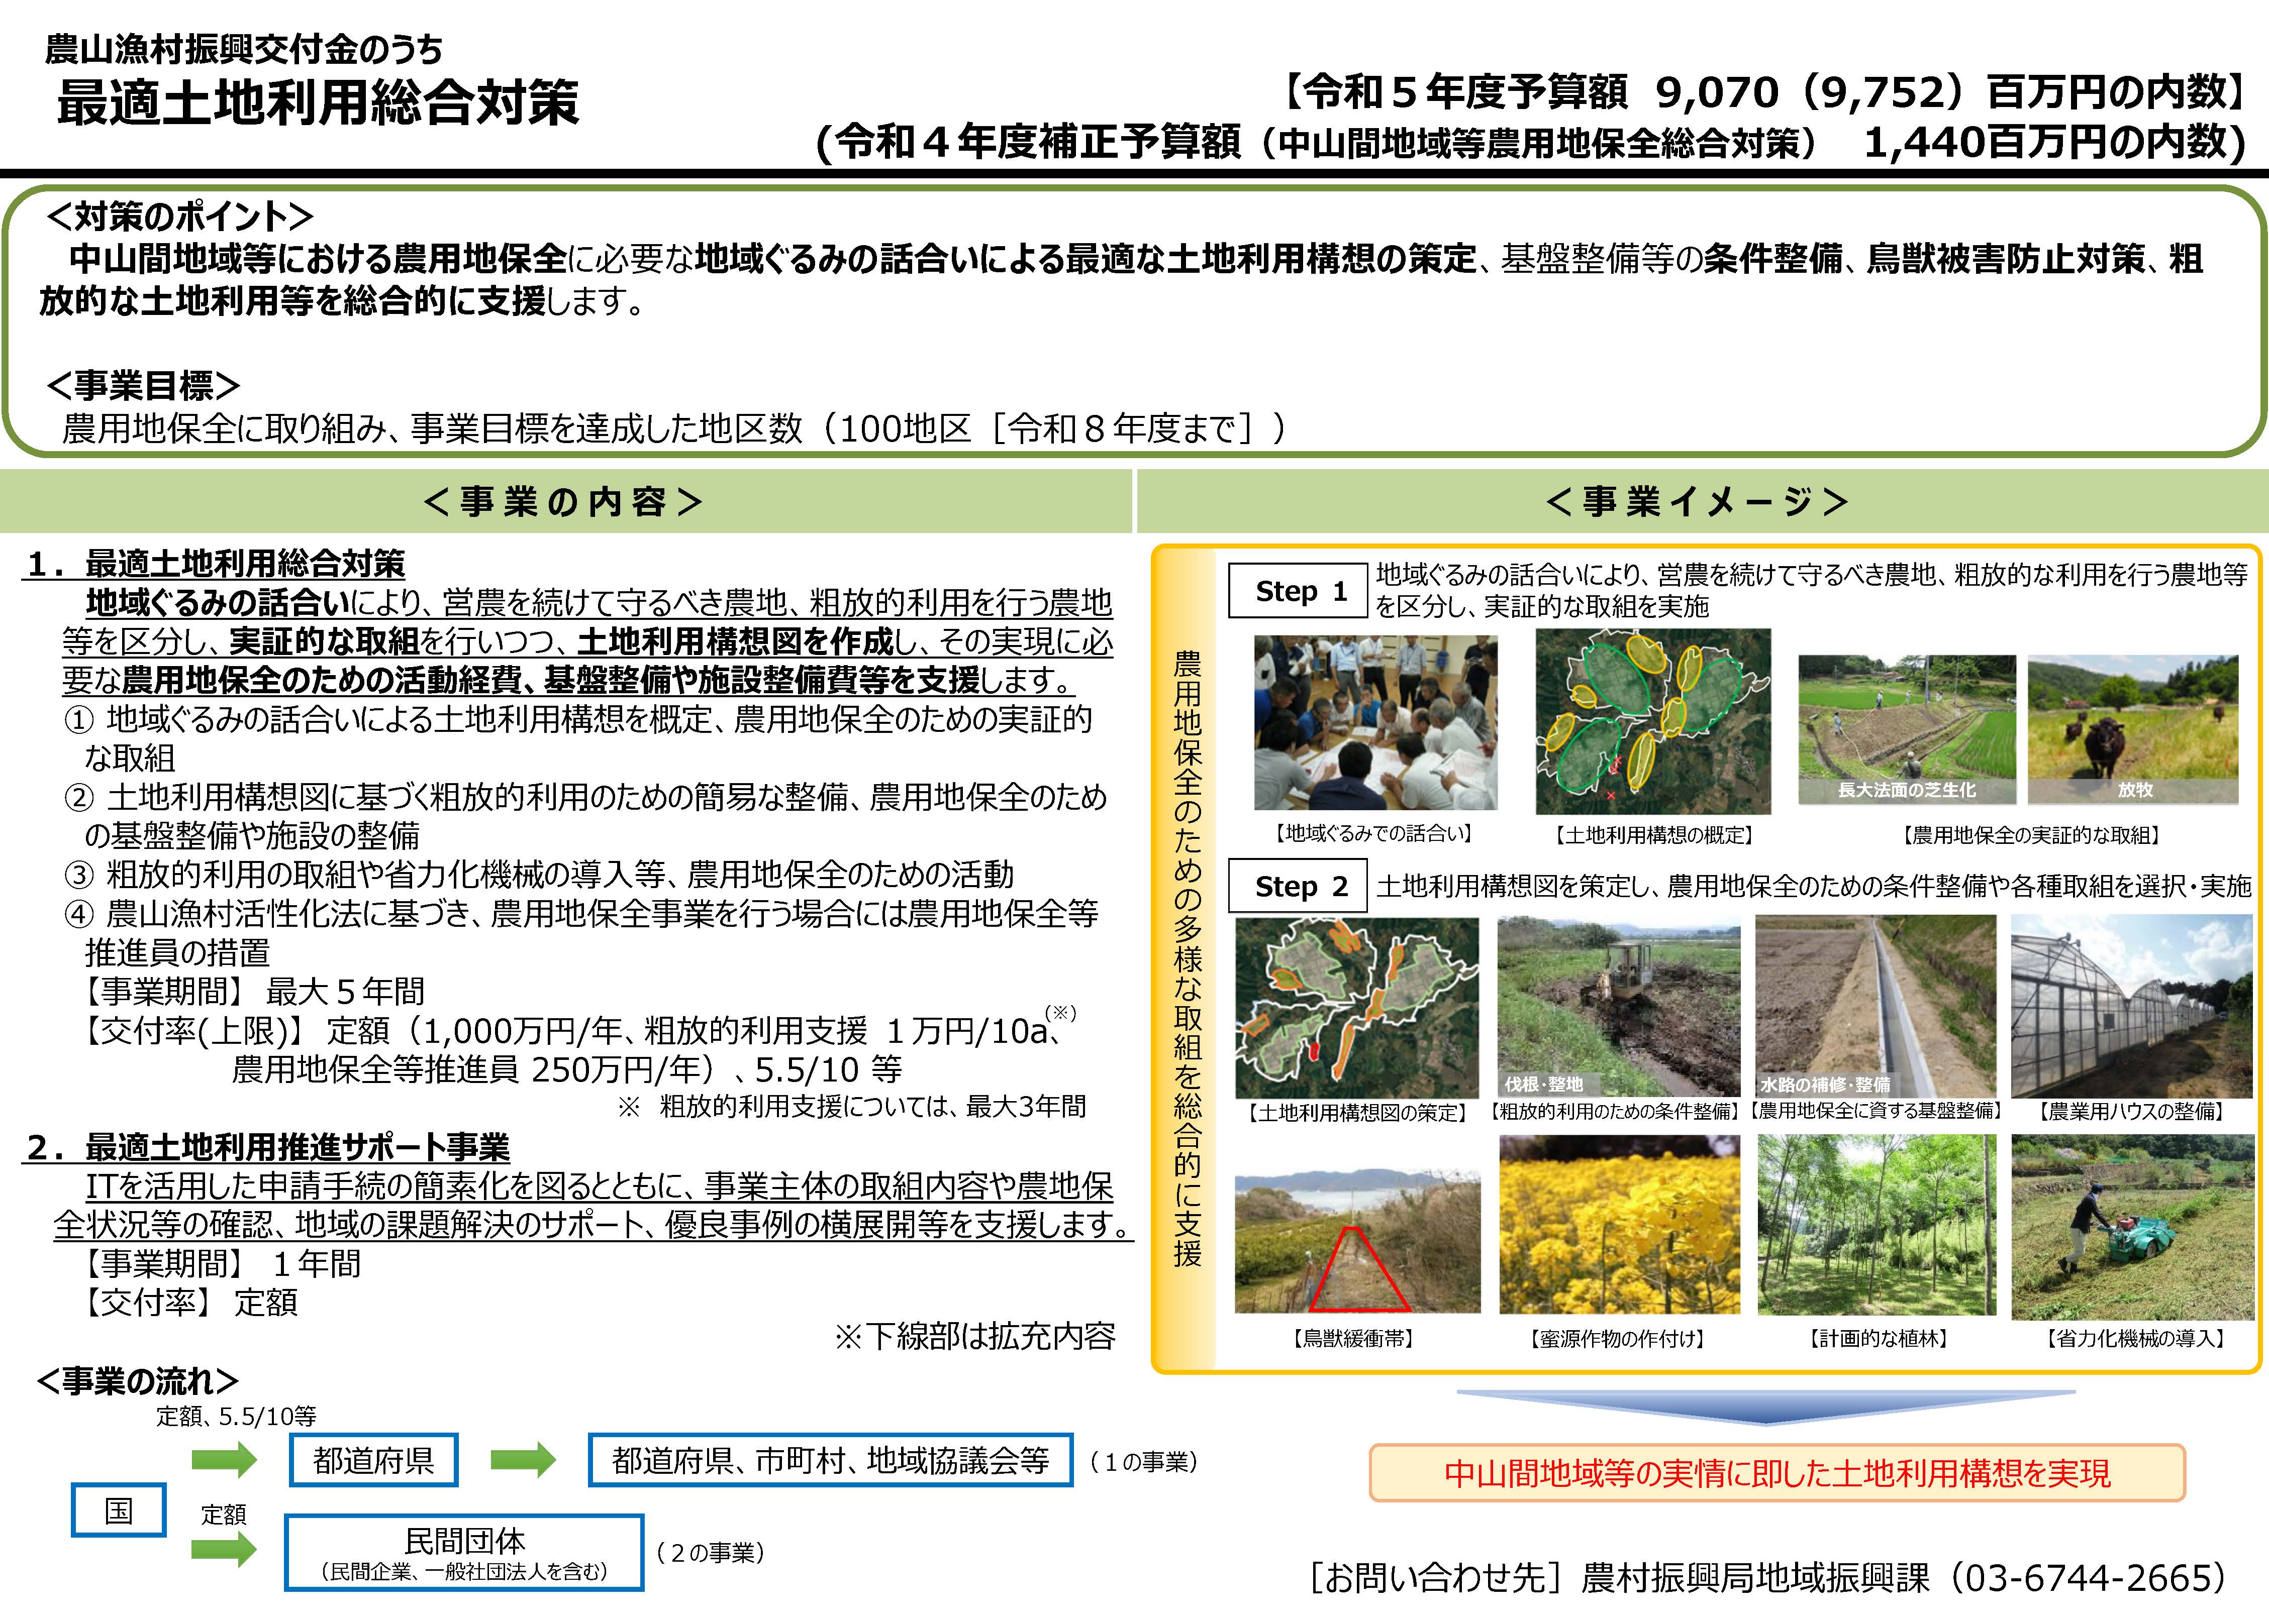
Task: Click the 農業用ハウスの整備 greenhouse photo
Action: pyautogui.click(x=2133, y=1006)
